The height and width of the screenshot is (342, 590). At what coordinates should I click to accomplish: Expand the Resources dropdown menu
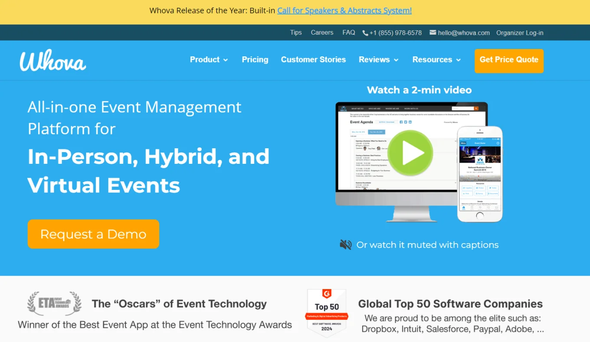point(436,60)
